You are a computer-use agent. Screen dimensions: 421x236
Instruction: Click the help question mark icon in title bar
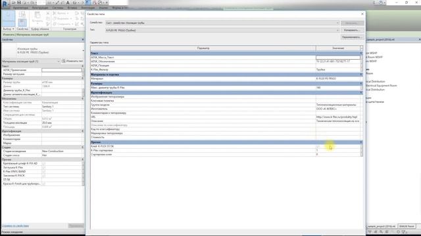[381, 3]
